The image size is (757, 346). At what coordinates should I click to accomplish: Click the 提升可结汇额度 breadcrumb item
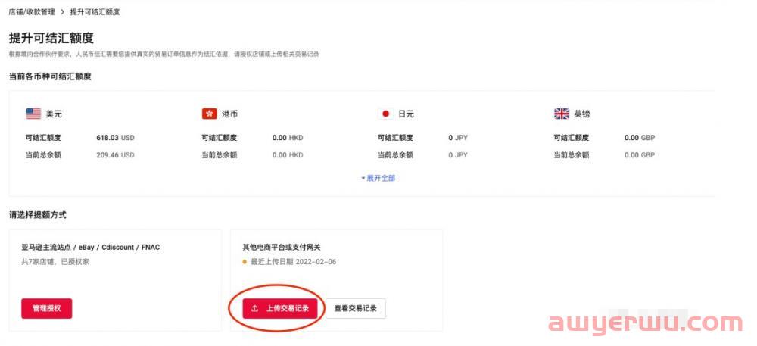[95, 12]
